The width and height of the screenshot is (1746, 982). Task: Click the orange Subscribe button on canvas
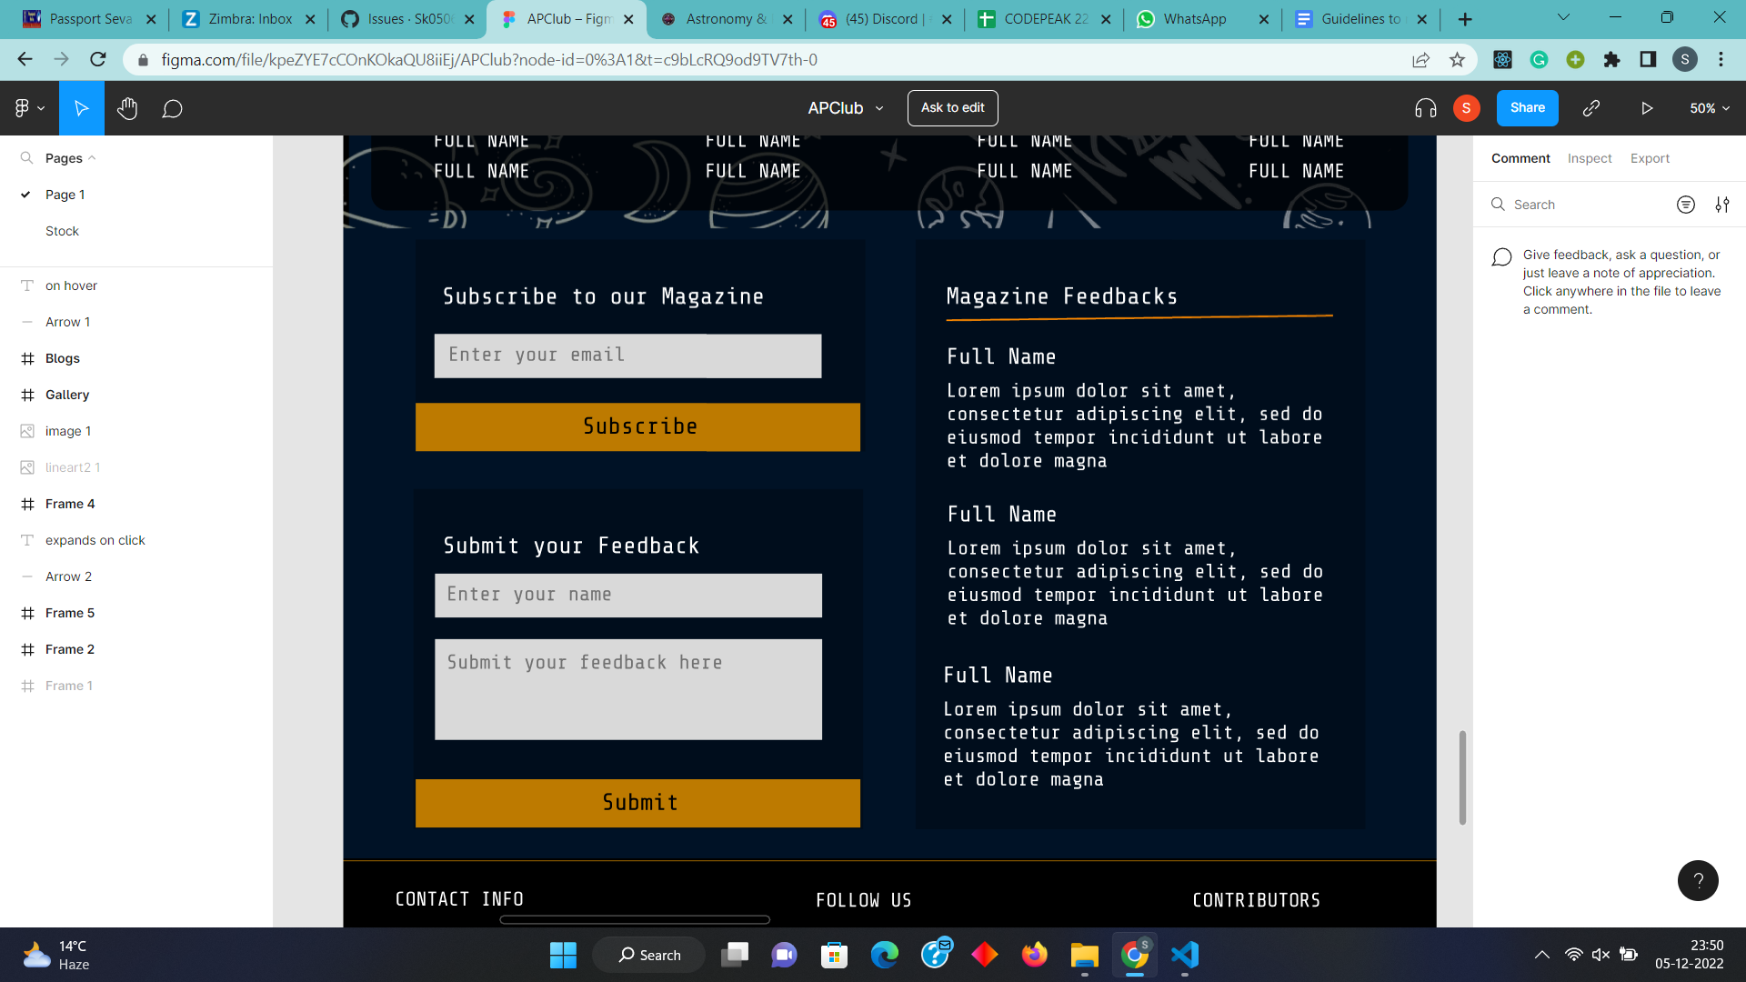(637, 426)
